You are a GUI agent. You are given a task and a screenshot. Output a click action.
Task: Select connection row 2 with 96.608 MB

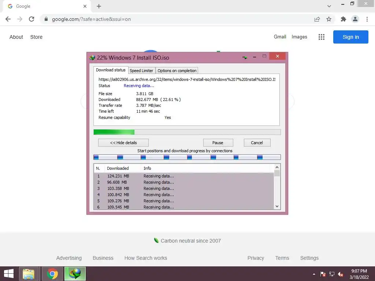click(184, 182)
